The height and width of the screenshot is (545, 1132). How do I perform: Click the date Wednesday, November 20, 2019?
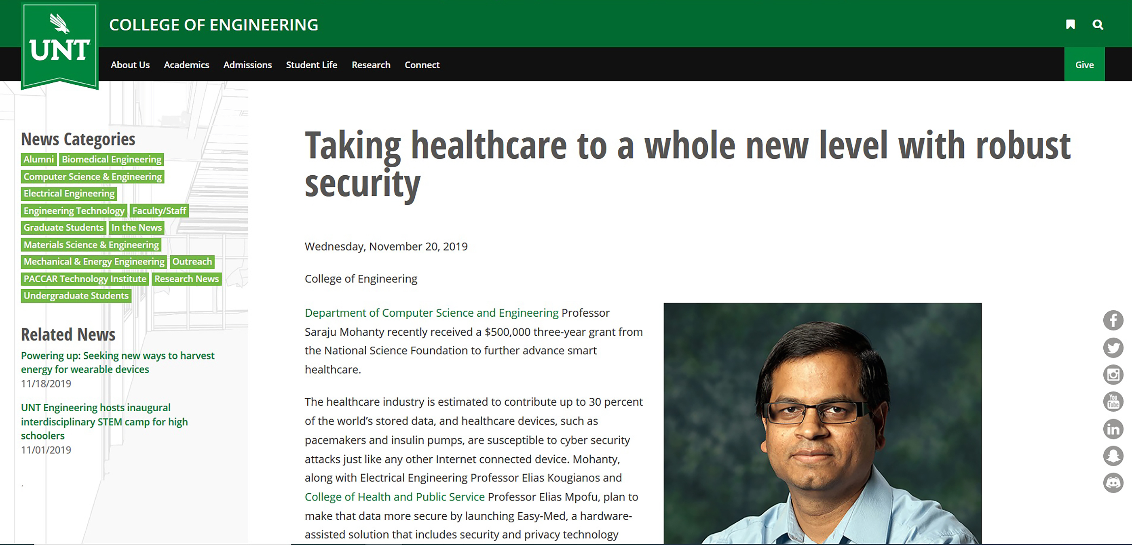tap(386, 246)
